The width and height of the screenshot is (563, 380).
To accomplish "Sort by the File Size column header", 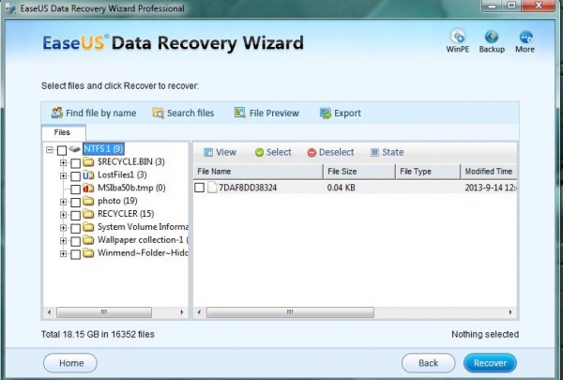I will [x=359, y=172].
